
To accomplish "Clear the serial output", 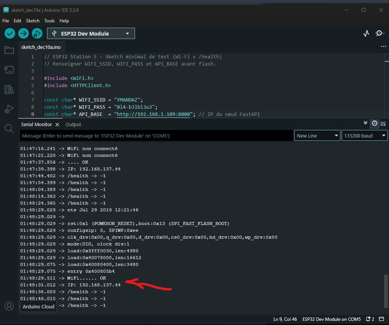I will [383, 124].
